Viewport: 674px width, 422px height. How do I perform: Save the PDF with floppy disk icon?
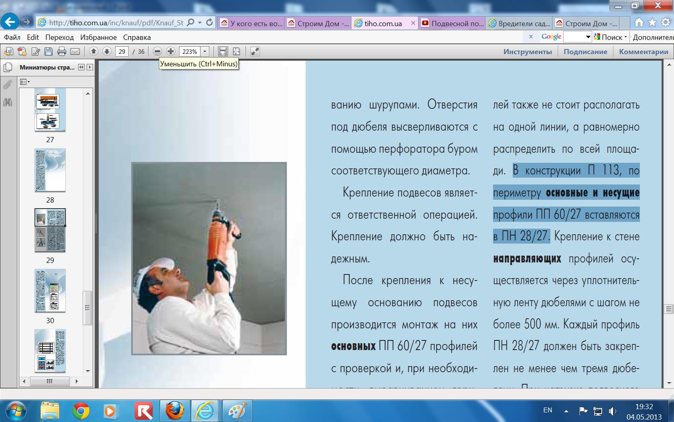click(x=49, y=51)
